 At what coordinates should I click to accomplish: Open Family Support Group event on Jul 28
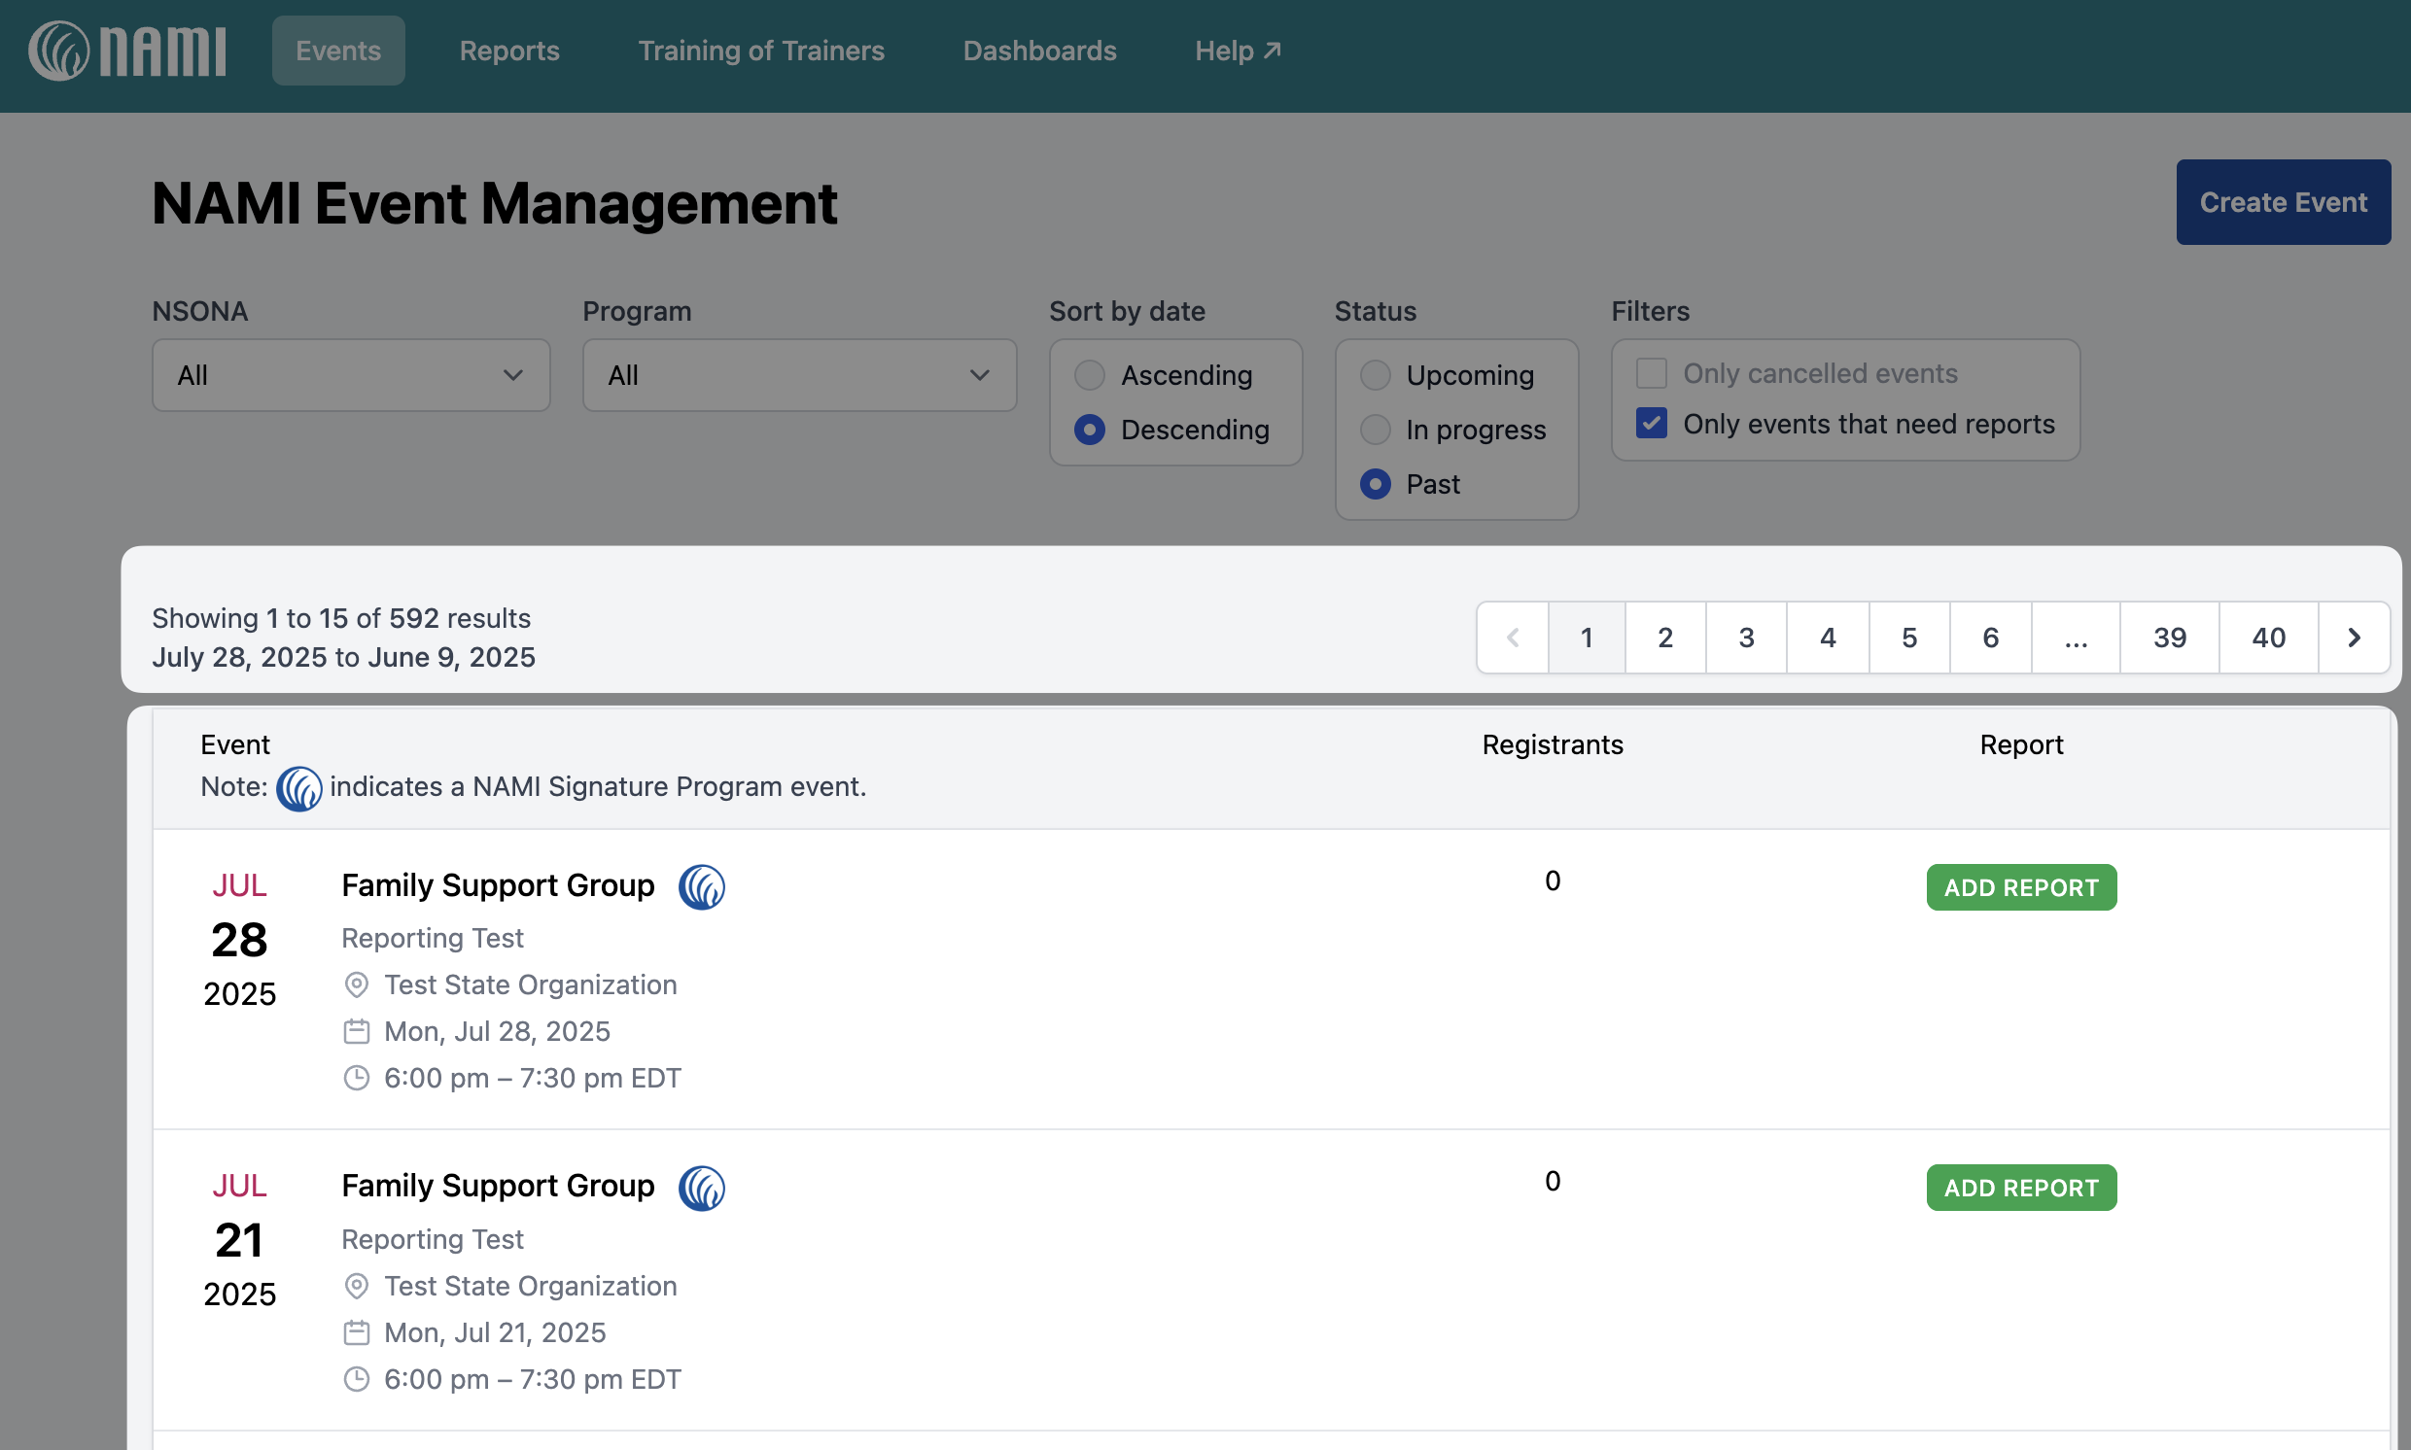(x=498, y=885)
